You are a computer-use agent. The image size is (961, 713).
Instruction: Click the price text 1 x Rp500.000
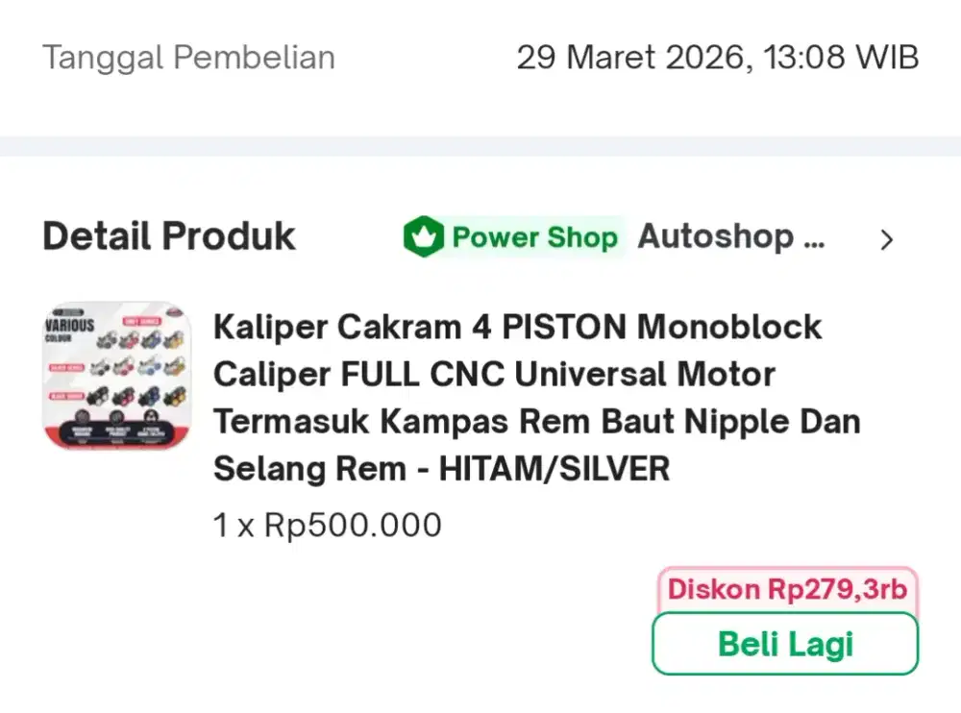click(x=327, y=525)
